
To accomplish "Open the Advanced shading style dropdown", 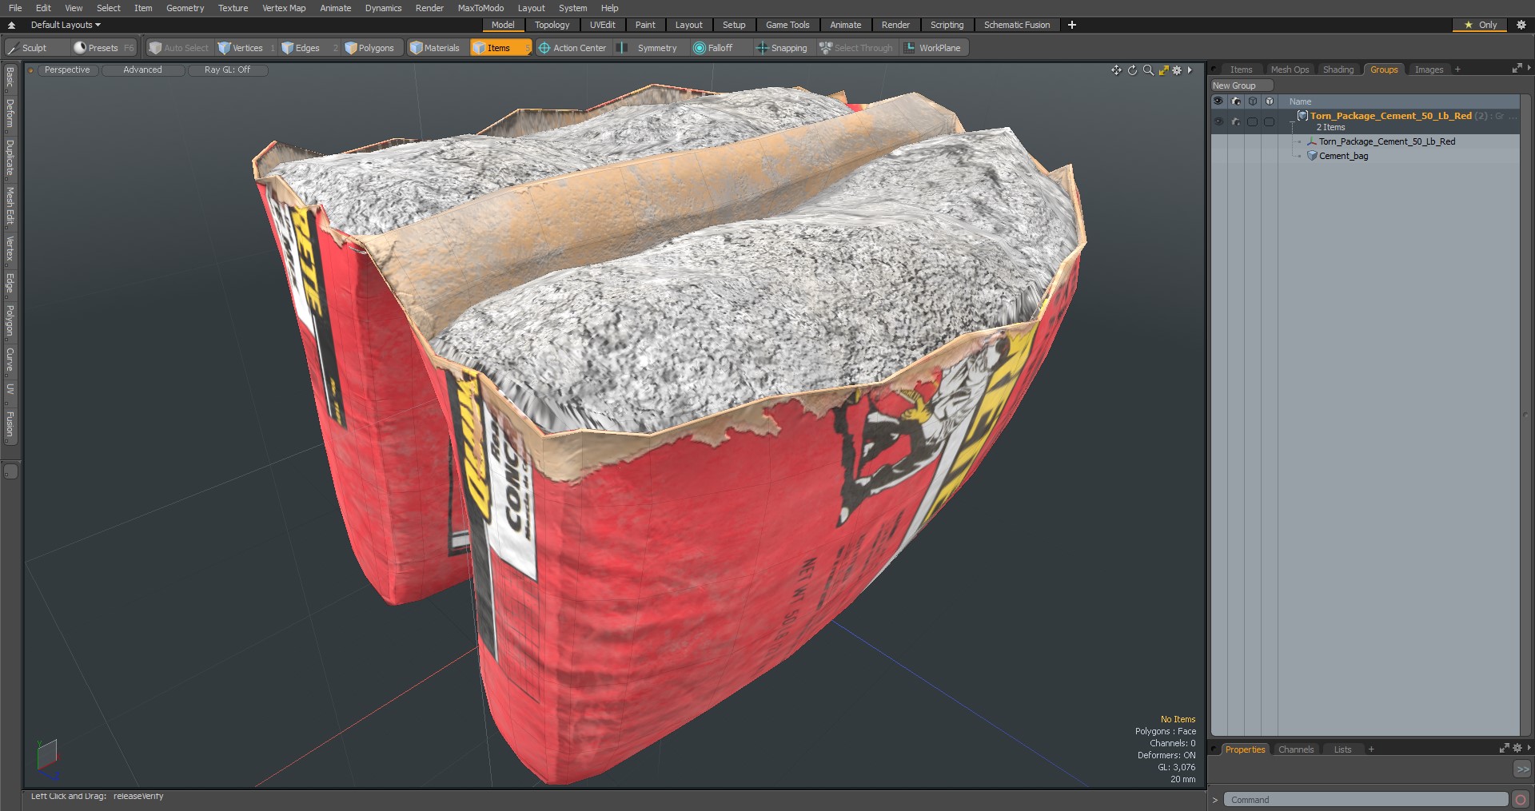I will (142, 70).
